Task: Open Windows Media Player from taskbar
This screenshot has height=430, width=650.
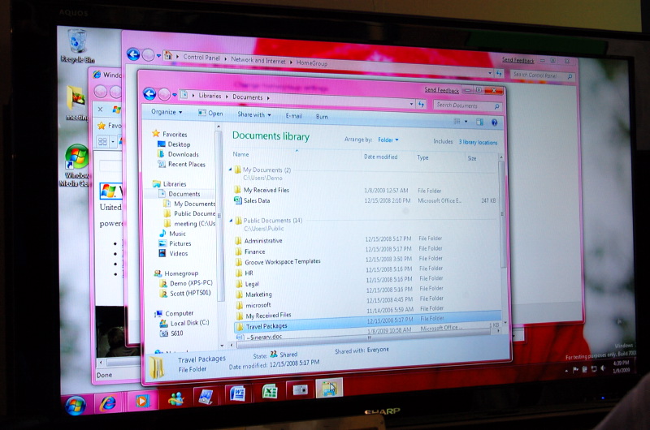Action: [x=141, y=401]
